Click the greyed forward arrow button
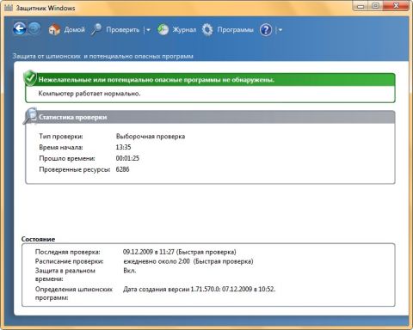 (x=34, y=28)
